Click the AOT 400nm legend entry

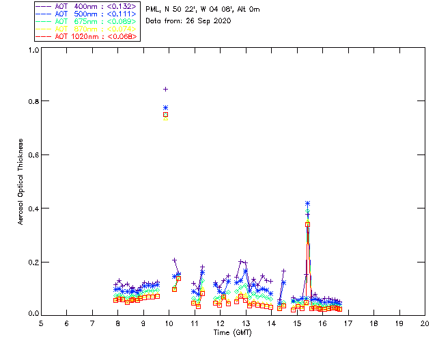pos(87,6)
